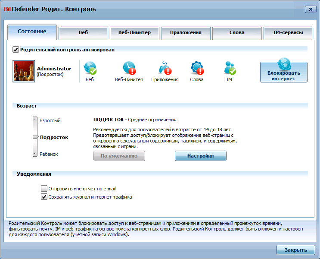Enable Отправить мне отчет по e-mail
Viewport: 320px width, 259px height.
[44, 188]
